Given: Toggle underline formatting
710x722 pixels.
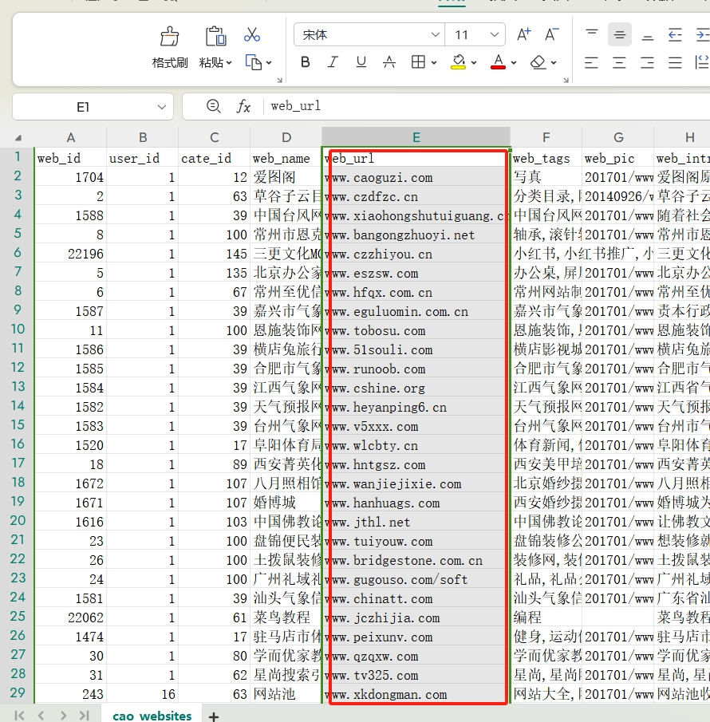Looking at the screenshot, I should (x=361, y=62).
